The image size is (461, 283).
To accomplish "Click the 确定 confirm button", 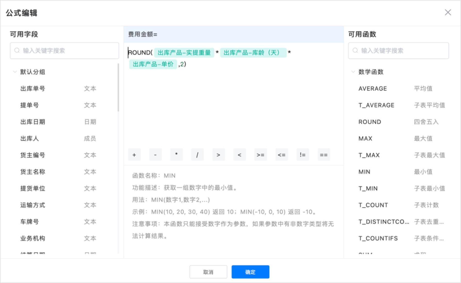I will tap(250, 272).
